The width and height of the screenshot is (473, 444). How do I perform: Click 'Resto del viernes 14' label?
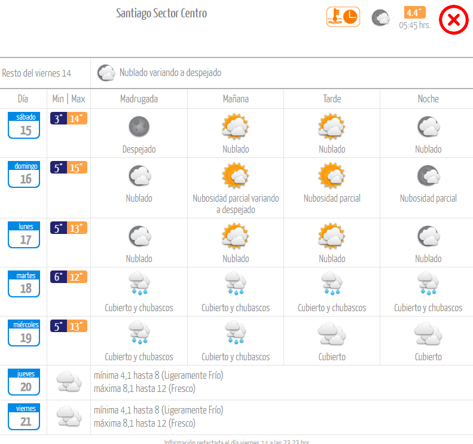[36, 73]
